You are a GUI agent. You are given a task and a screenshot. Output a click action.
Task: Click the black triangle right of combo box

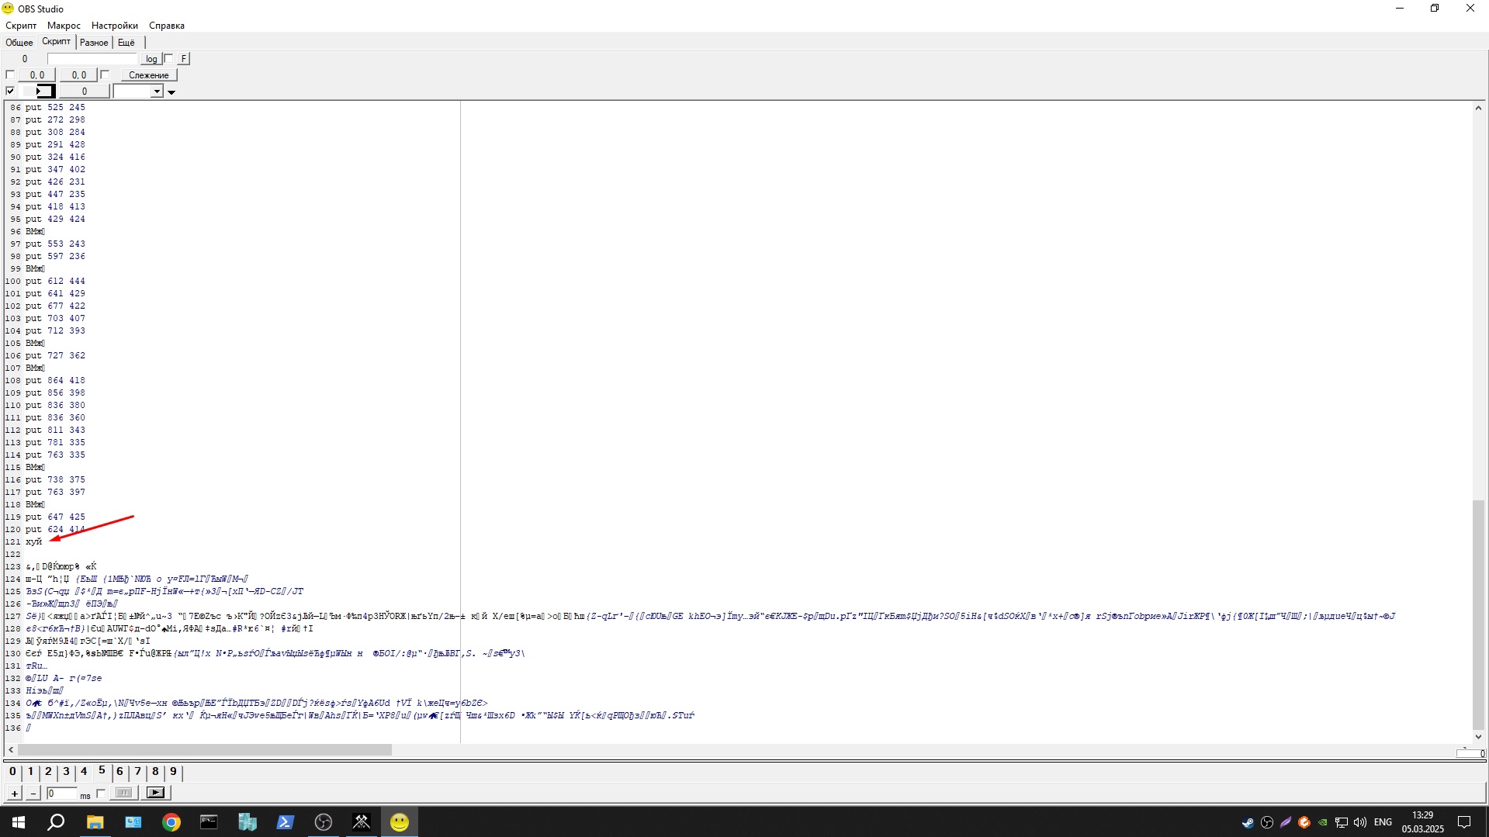(x=171, y=92)
